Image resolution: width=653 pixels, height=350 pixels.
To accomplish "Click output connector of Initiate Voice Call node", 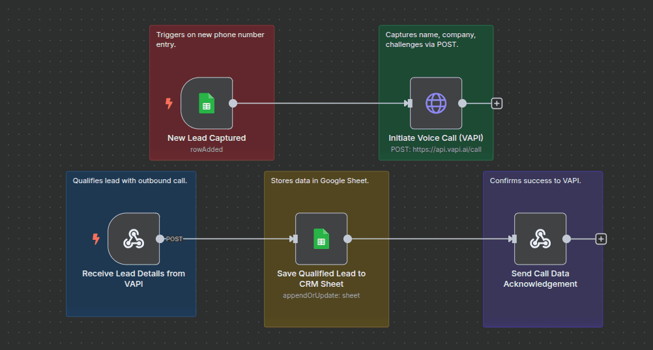I will tap(462, 104).
